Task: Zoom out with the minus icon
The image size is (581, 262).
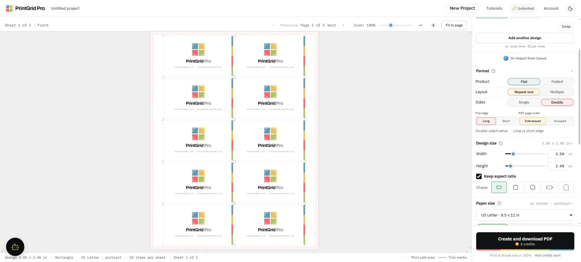Action: tap(421, 25)
